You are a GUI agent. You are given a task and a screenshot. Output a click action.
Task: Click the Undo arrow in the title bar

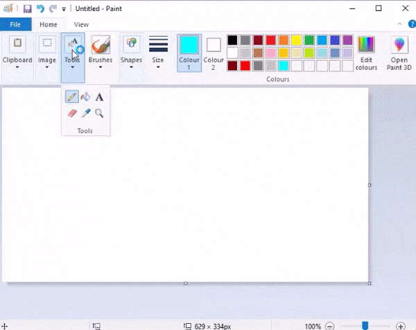pos(40,9)
